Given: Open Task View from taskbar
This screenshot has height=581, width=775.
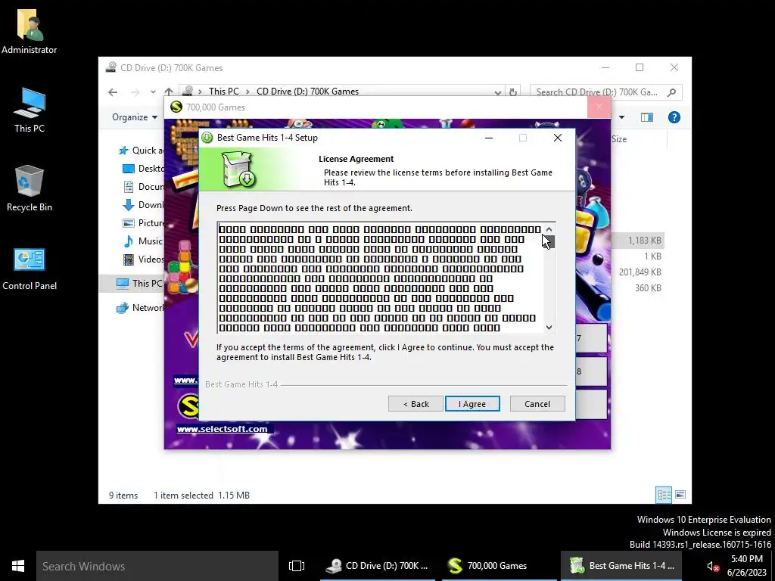Looking at the screenshot, I should [x=297, y=566].
